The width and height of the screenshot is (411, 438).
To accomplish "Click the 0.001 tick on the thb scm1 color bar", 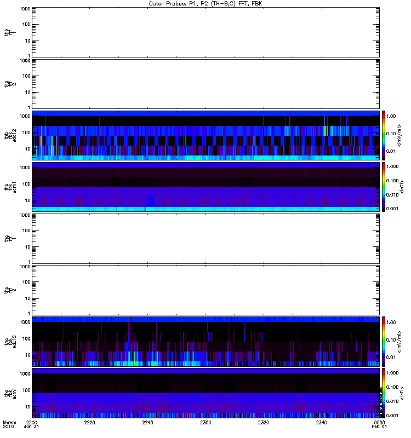I will point(392,209).
